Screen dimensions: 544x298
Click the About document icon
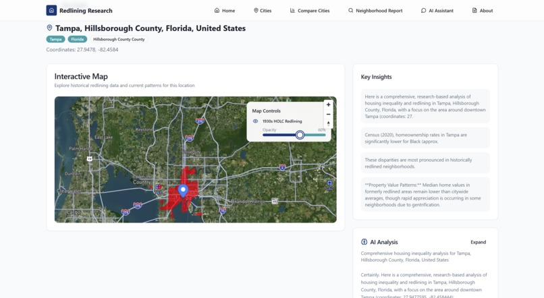[474, 10]
